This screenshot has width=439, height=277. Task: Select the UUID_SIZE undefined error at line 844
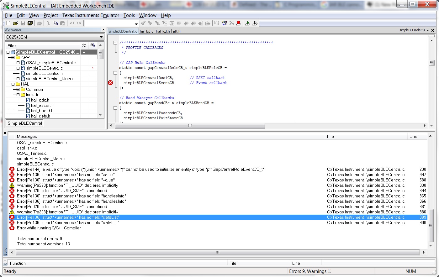point(62,191)
